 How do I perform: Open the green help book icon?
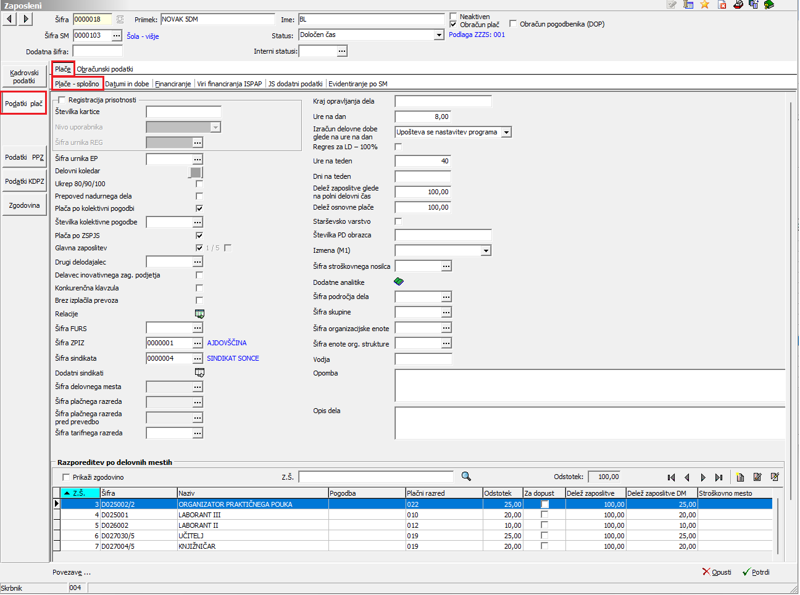769,5
